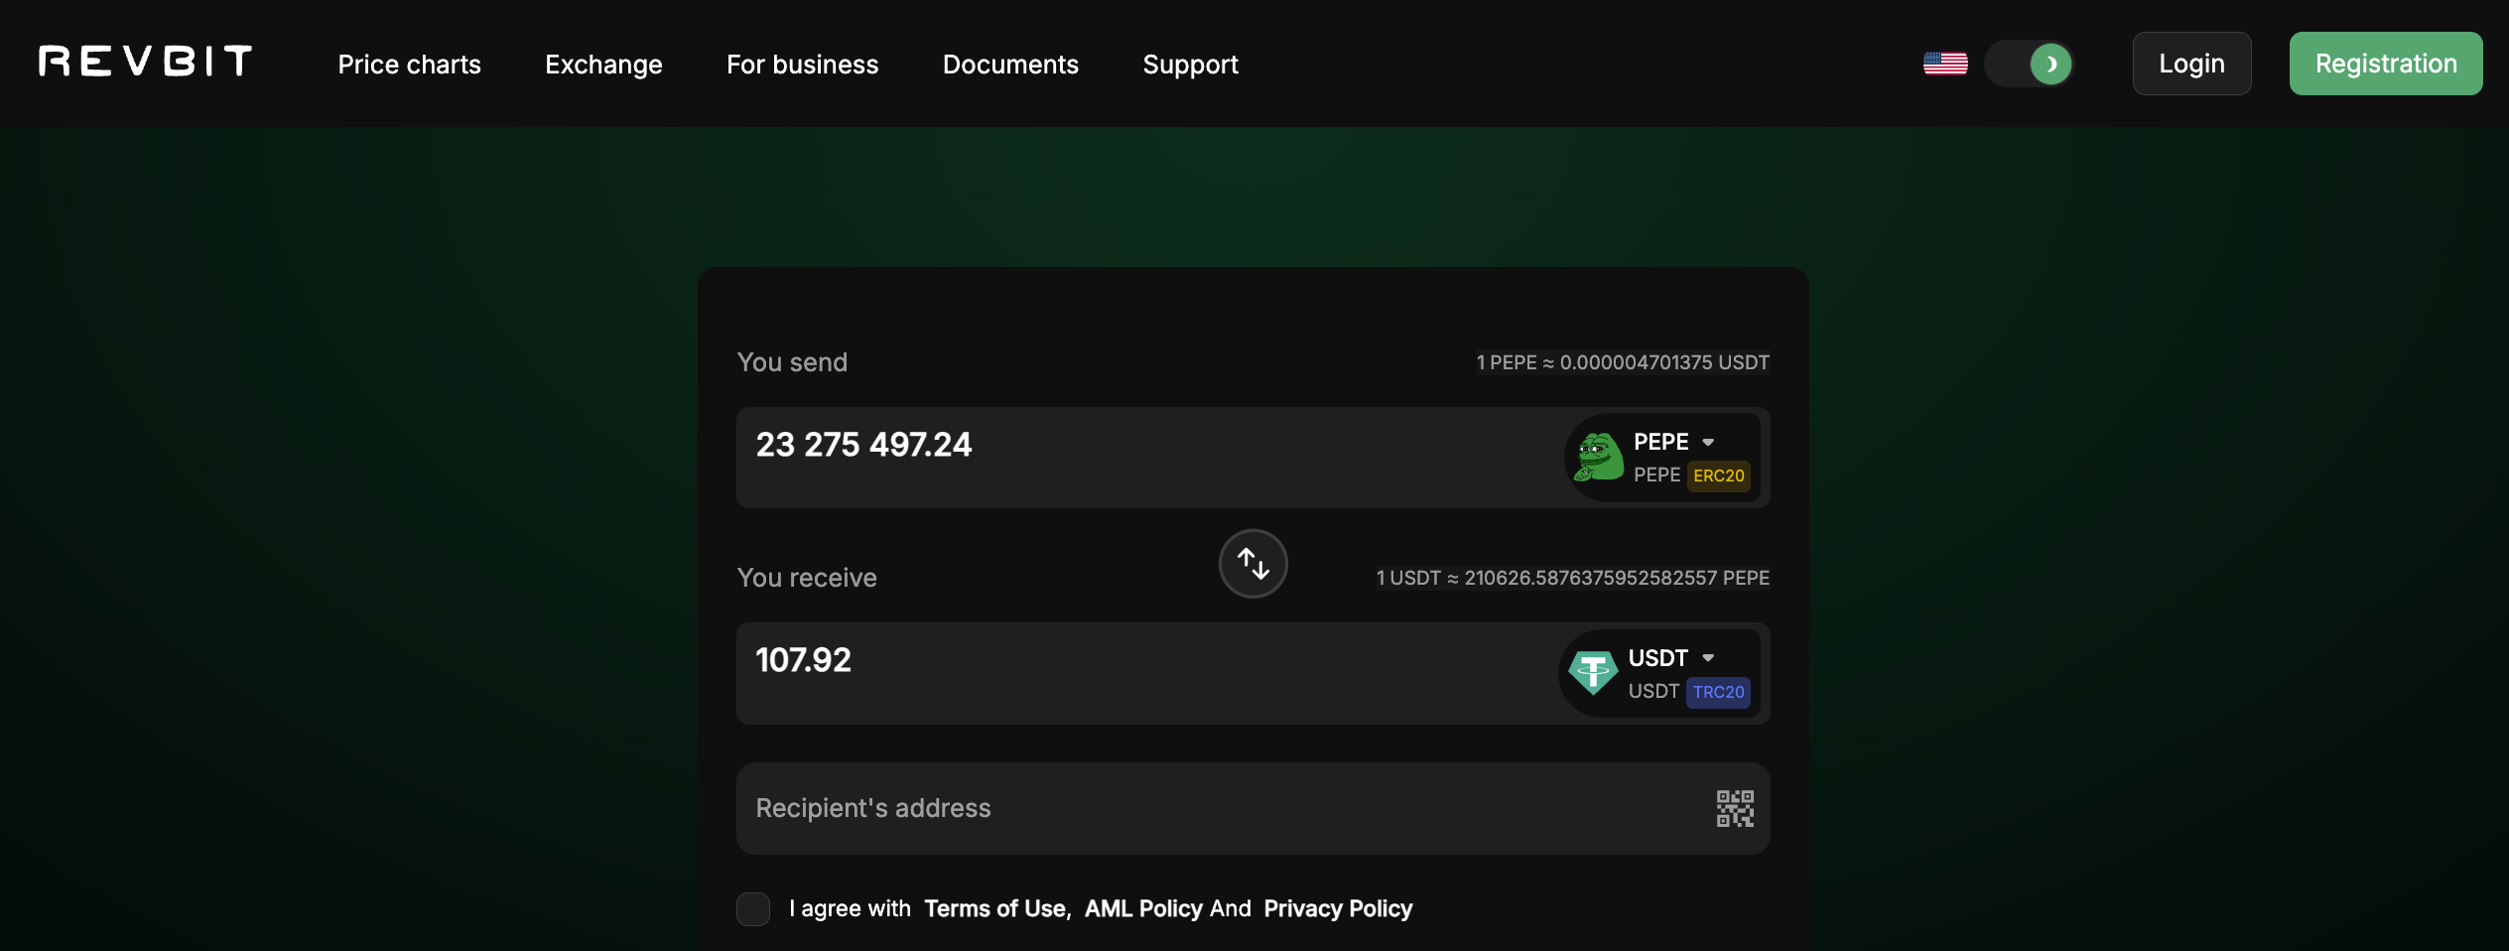Click the US flag language icon
Image resolution: width=2509 pixels, height=951 pixels.
pos(1944,64)
